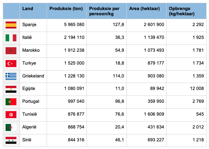This screenshot has height=149, width=209.
Task: Select the 'Griekeland' country cell
Action: point(33,76)
